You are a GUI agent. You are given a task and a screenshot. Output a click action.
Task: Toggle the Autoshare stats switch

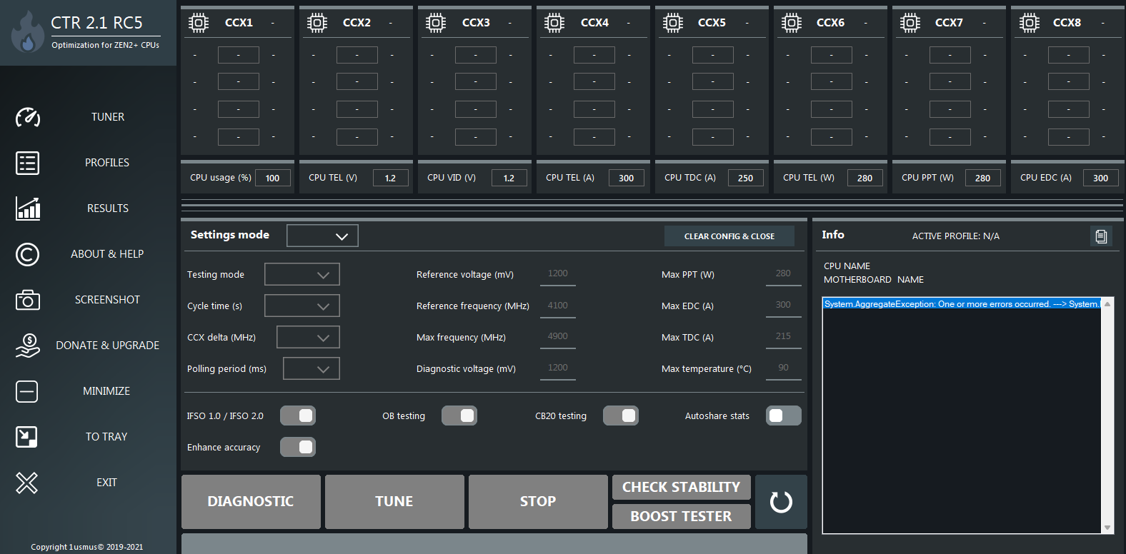tap(783, 415)
